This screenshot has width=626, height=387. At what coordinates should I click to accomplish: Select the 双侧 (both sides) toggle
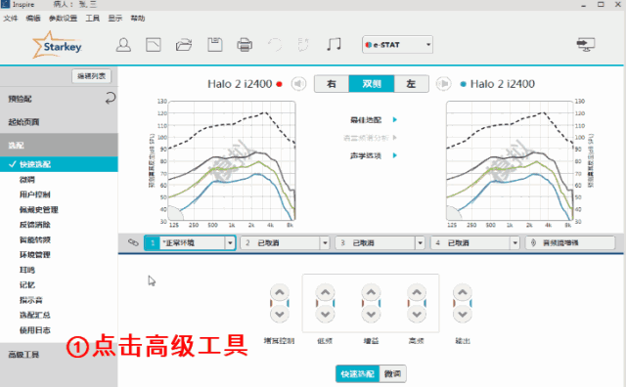click(x=372, y=84)
